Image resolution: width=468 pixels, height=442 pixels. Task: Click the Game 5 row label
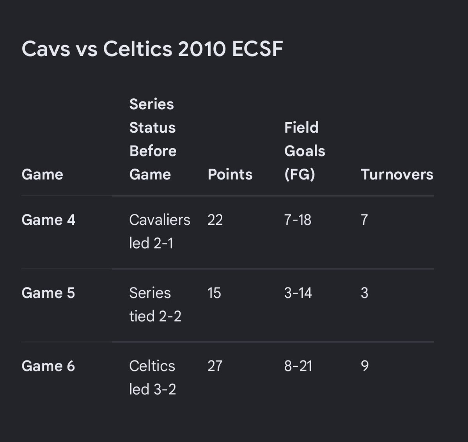[x=48, y=293]
